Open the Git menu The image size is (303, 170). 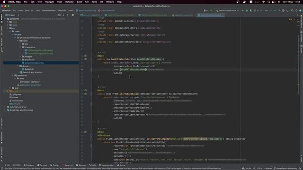click(x=101, y=2)
